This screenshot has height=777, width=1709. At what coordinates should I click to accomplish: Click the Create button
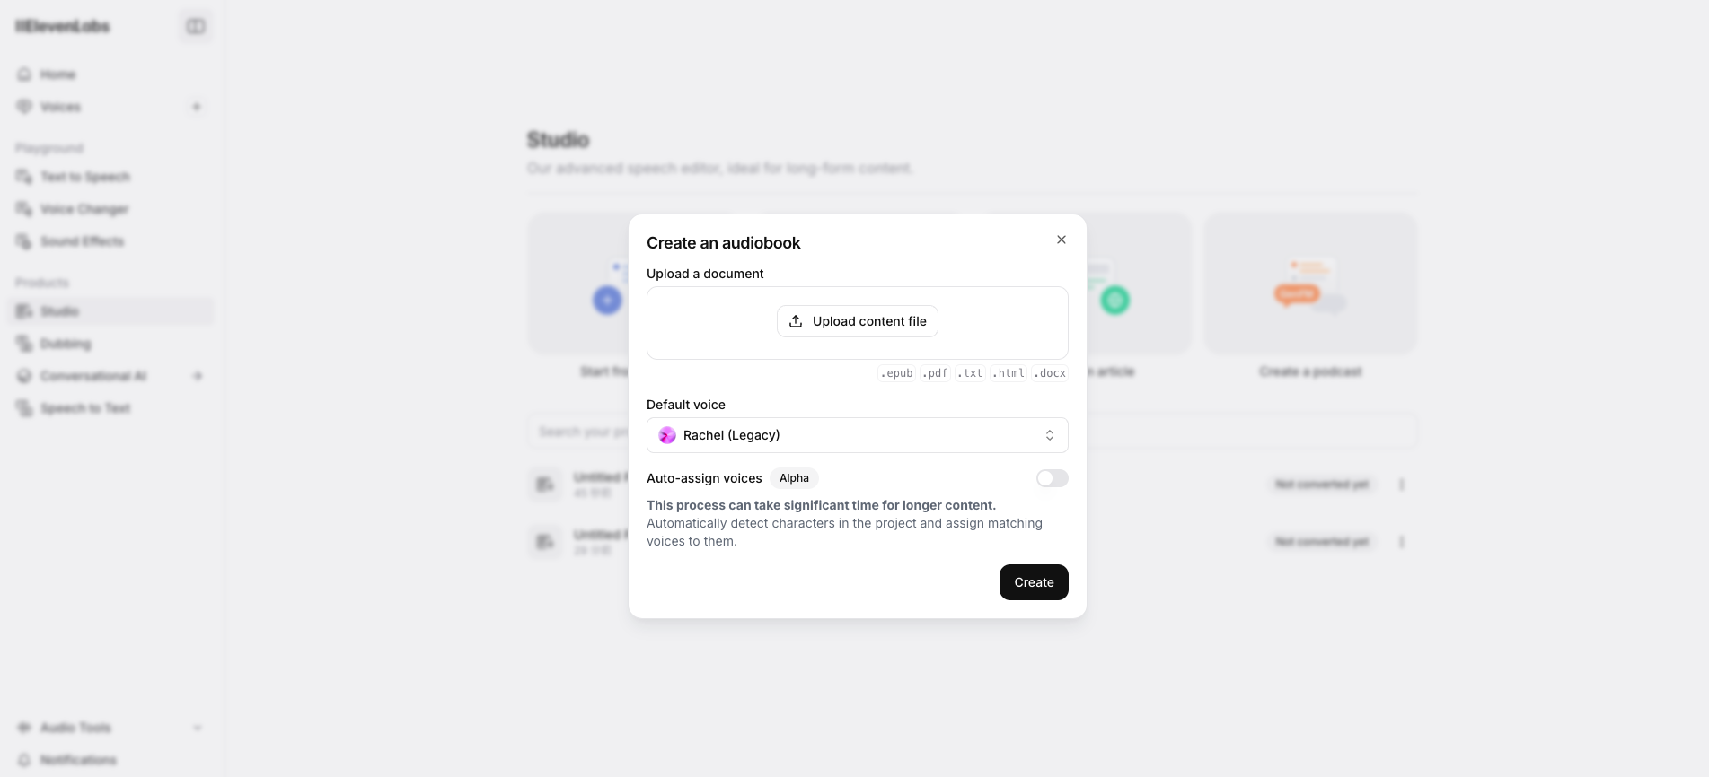(1034, 582)
